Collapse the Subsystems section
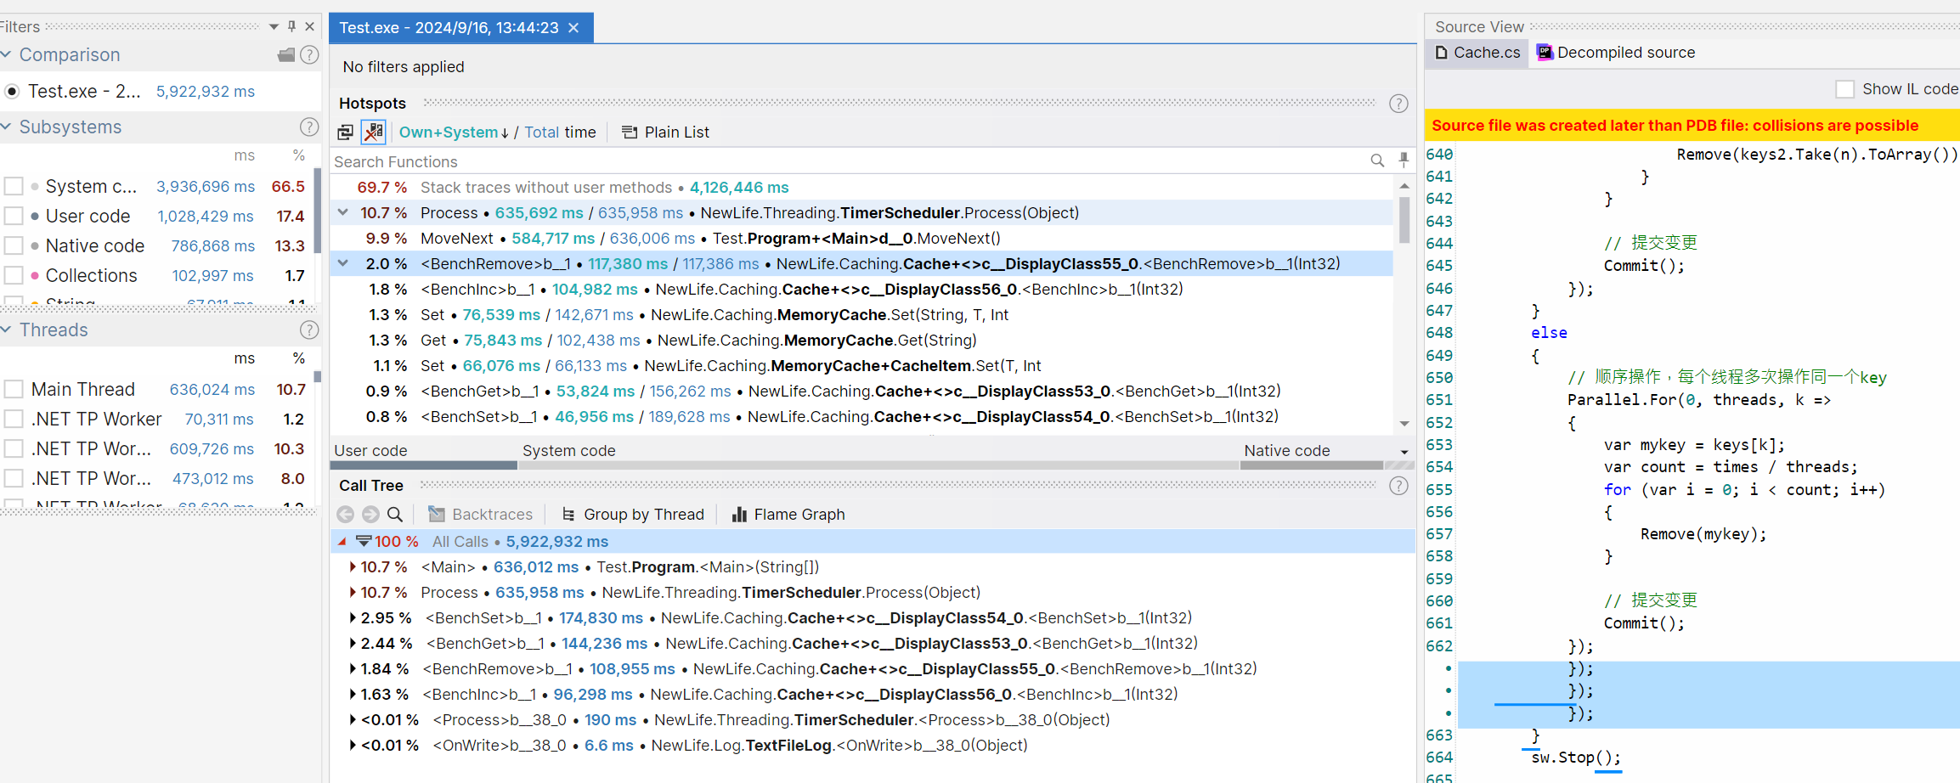1960x783 pixels. pyautogui.click(x=7, y=127)
